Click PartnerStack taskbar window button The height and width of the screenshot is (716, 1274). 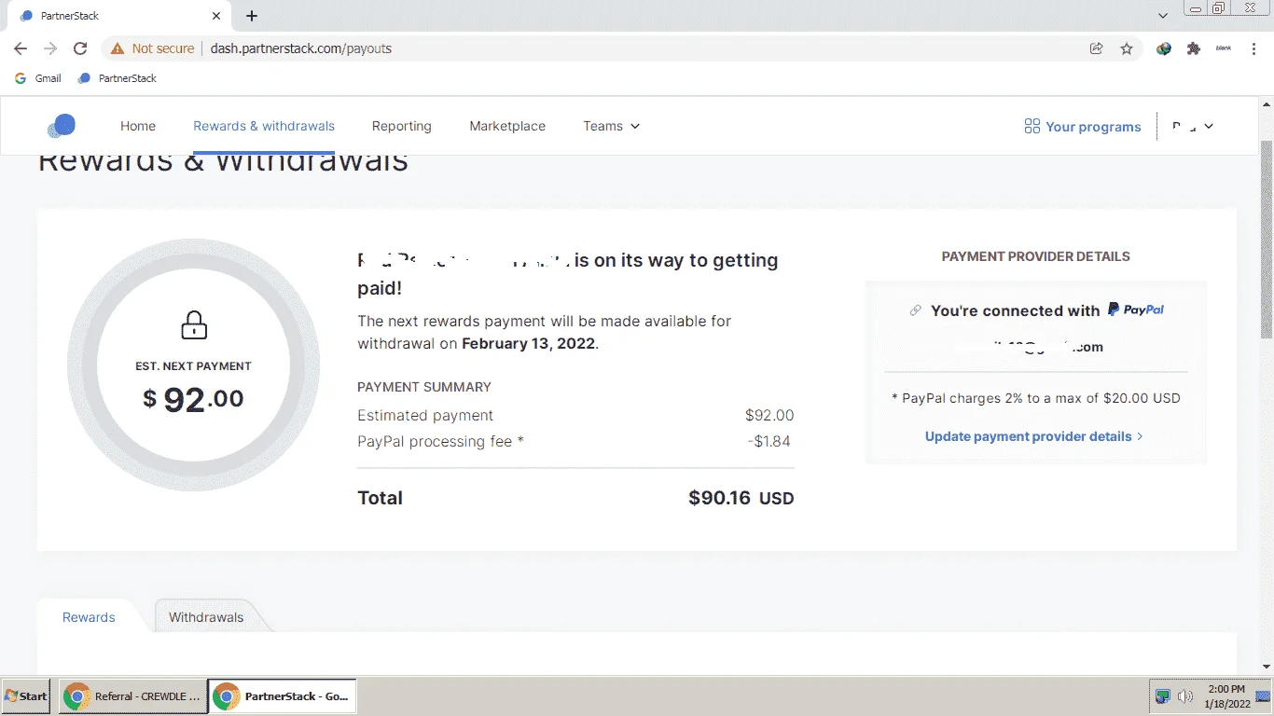[282, 696]
